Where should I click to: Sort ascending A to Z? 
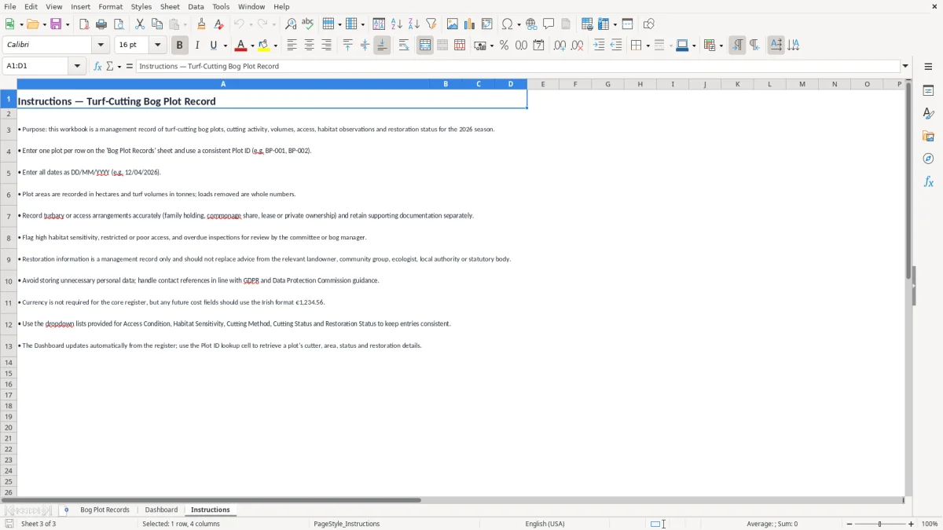coord(397,24)
